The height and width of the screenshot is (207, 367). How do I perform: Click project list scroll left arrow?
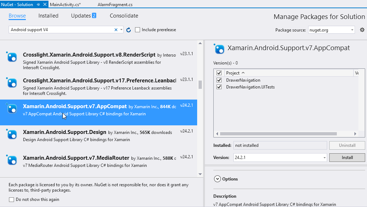[x=217, y=134]
